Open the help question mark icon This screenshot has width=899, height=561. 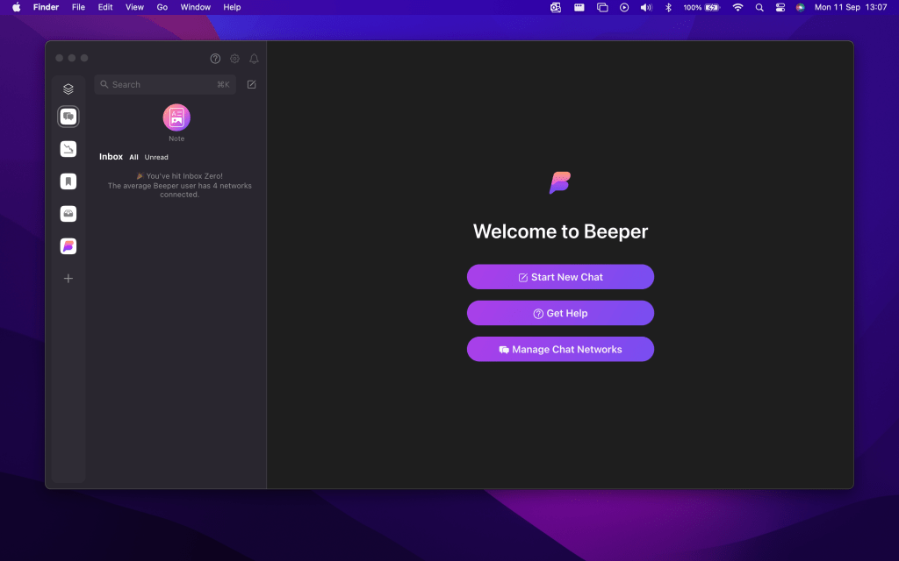point(215,59)
